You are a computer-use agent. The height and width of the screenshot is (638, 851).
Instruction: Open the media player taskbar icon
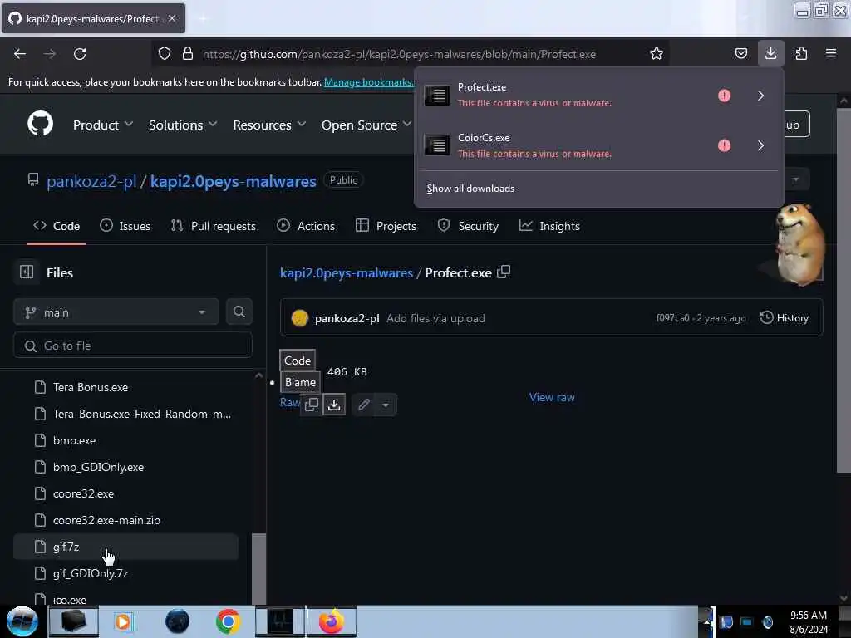coord(123,621)
